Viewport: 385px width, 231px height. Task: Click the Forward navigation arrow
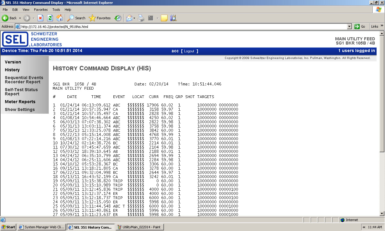tap(27, 18)
